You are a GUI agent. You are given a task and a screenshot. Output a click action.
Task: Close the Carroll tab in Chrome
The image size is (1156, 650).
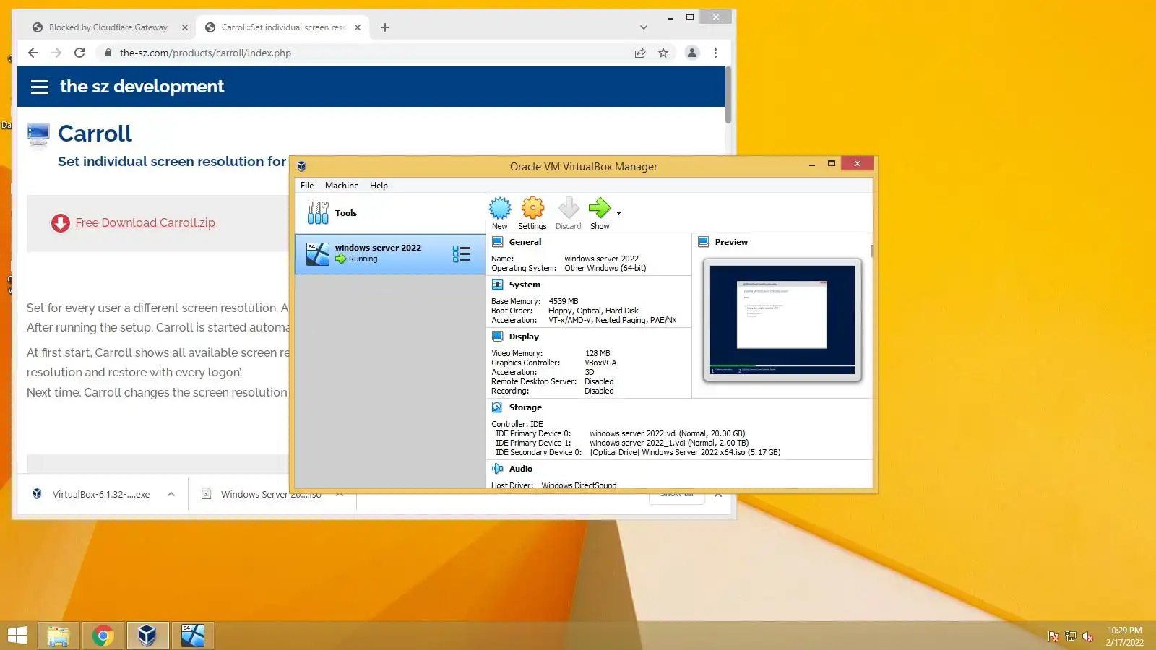(358, 27)
